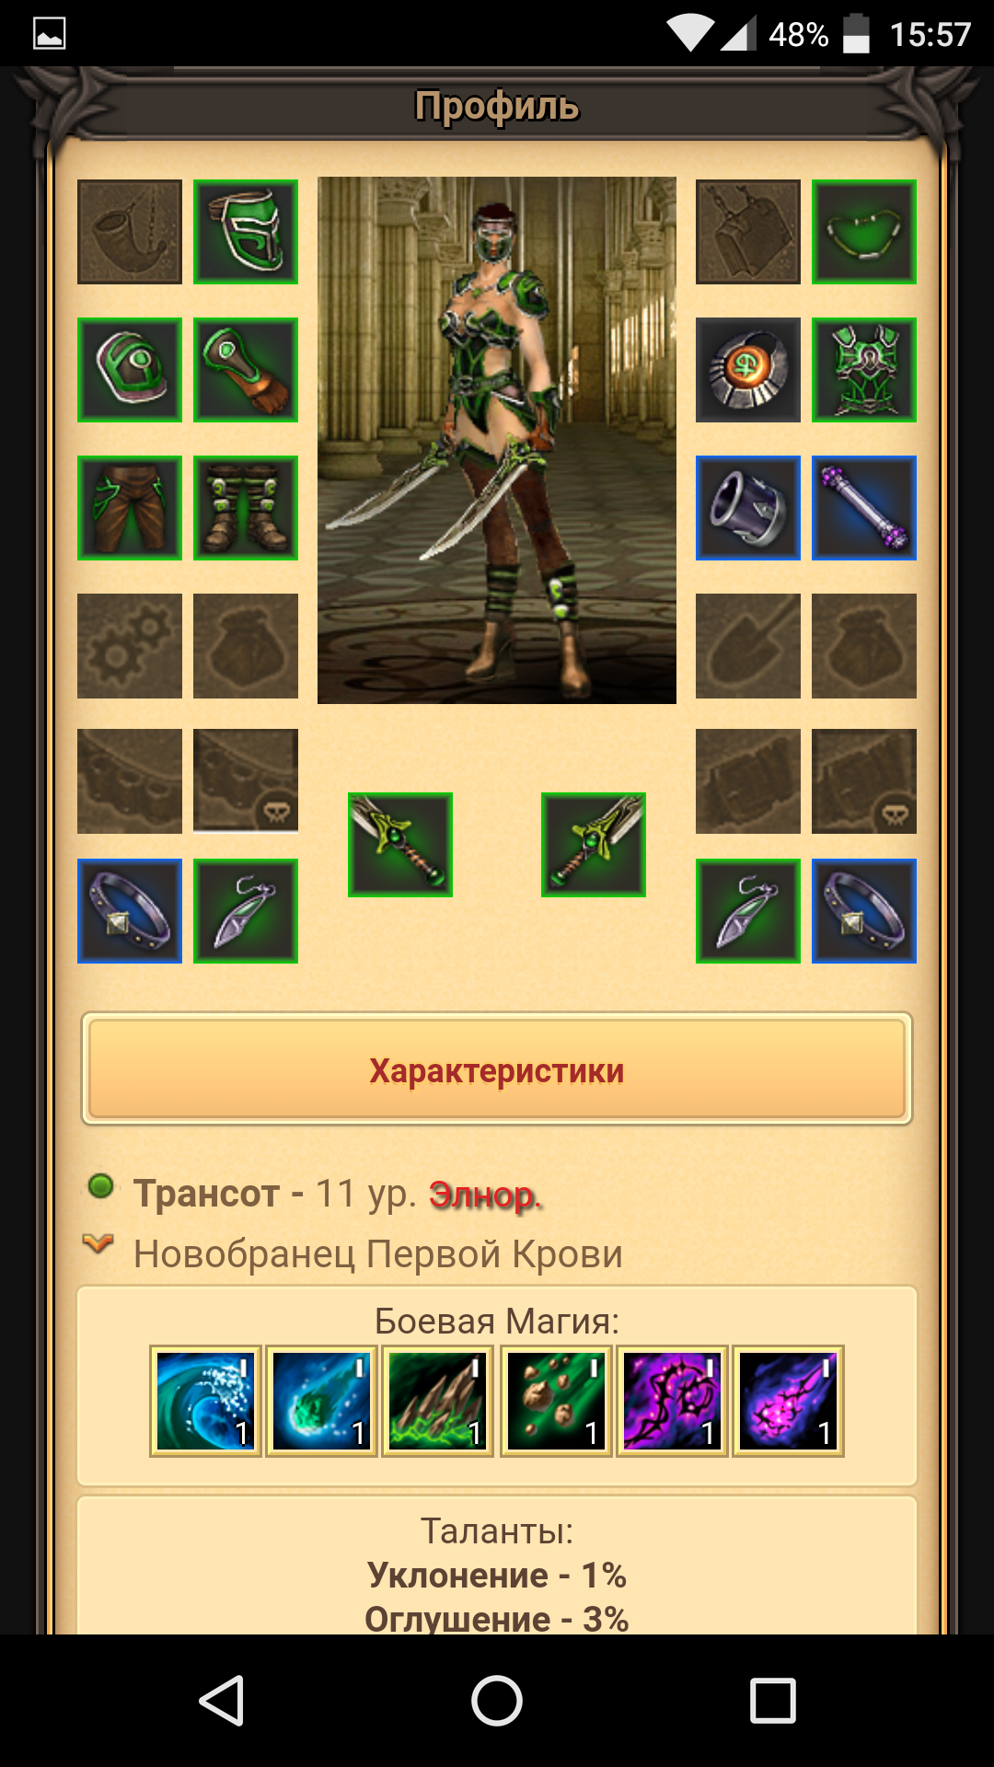Open the orange rune medallion item
994x1767 pixels.
click(748, 370)
